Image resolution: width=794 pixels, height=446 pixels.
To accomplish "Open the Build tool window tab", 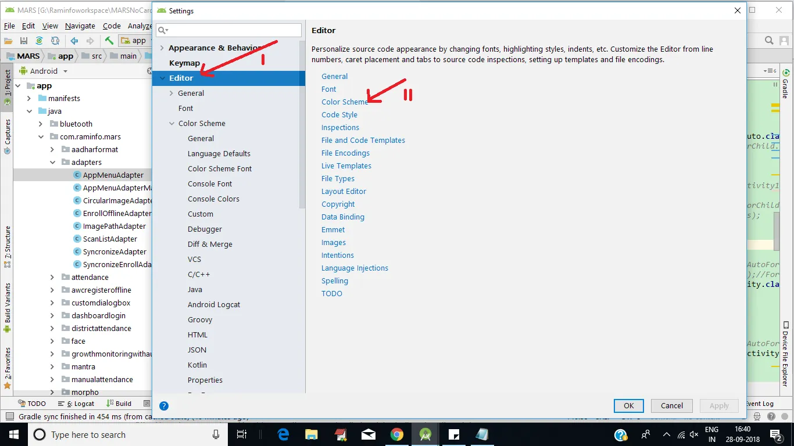I will coord(119,404).
